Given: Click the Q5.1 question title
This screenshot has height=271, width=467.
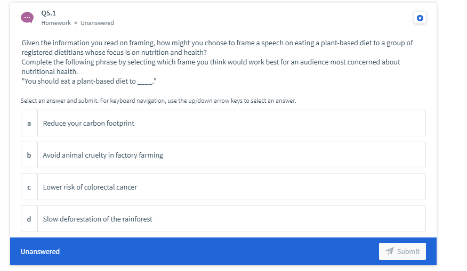Looking at the screenshot, I should (x=49, y=13).
